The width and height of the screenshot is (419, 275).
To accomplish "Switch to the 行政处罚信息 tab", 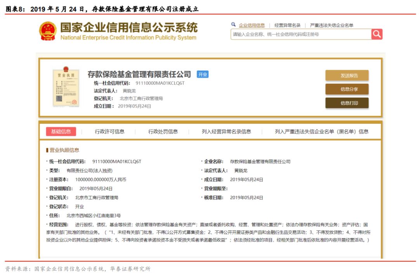I will pyautogui.click(x=163, y=131).
